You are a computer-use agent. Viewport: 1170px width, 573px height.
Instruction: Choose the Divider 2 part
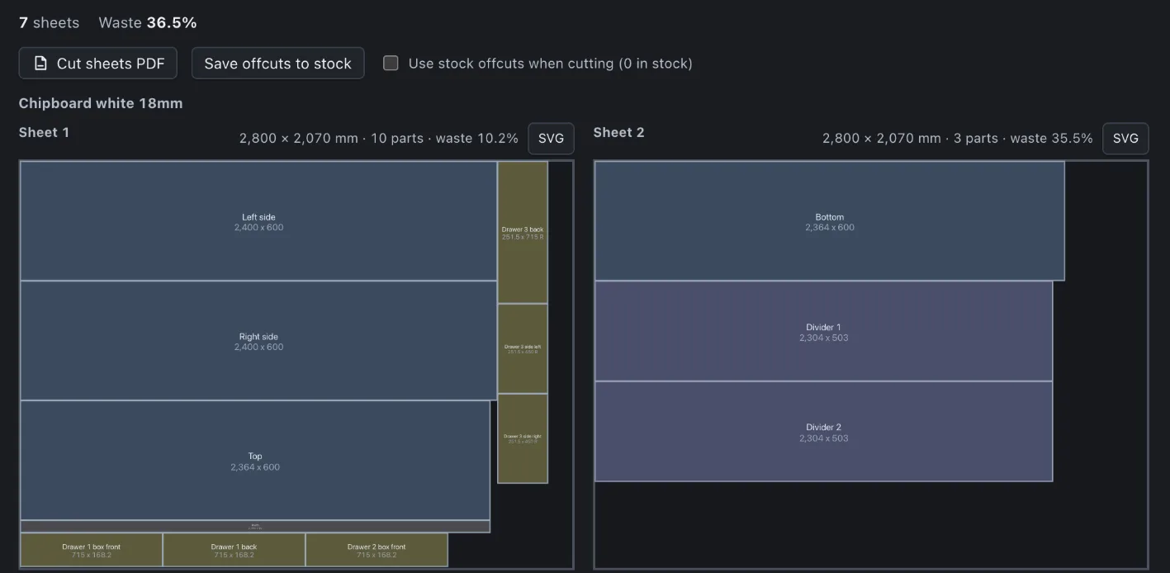824,431
